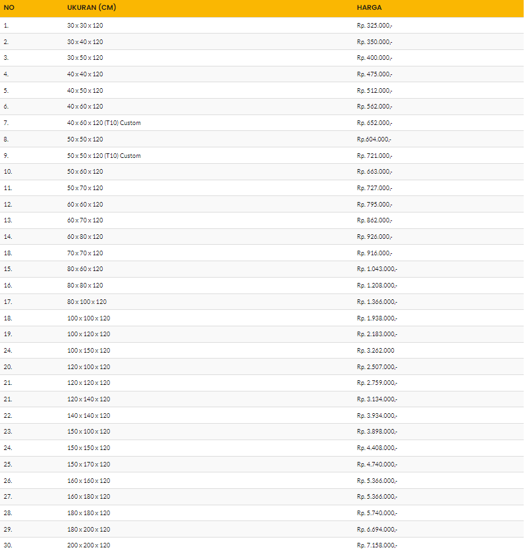
Task: Click the price Rp. 3.262.000
Action: (375, 351)
